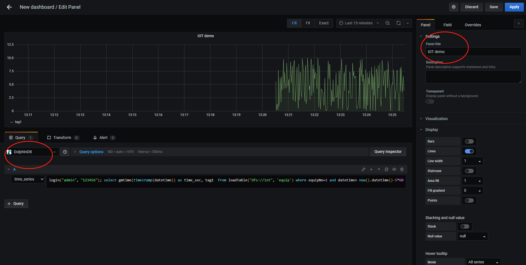Turn off the Lines toggle
This screenshot has width=526, height=265.
coord(469,151)
